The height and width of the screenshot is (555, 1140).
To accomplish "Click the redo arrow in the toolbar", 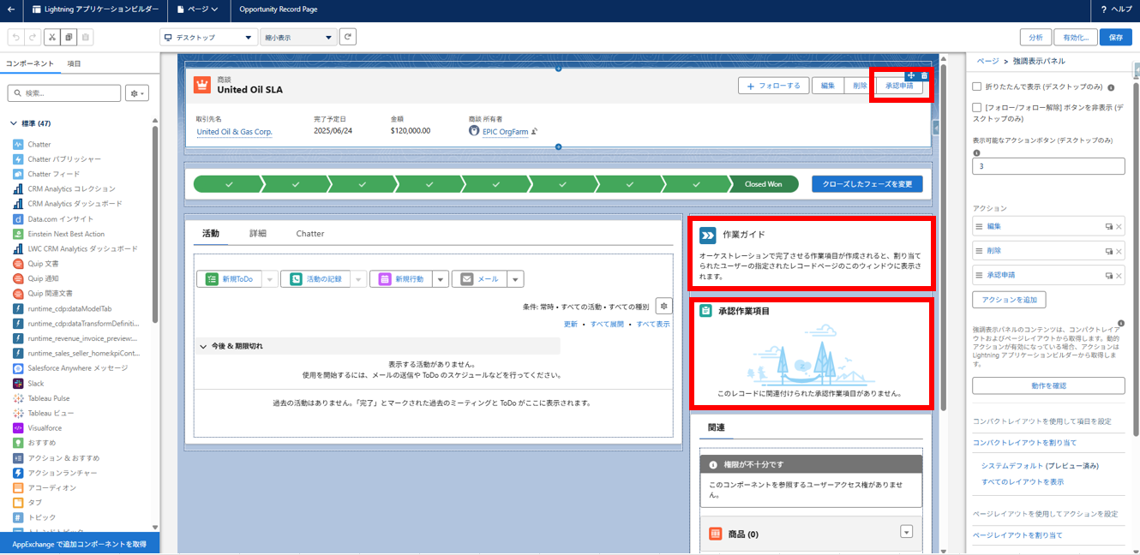I will point(32,38).
